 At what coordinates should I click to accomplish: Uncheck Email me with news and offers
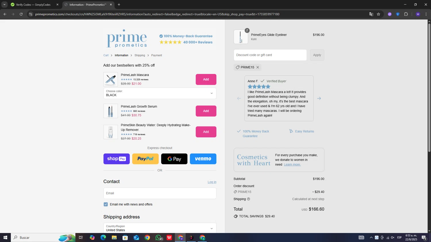click(106, 204)
